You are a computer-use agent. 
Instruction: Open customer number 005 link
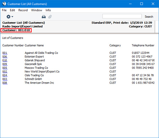(5, 68)
